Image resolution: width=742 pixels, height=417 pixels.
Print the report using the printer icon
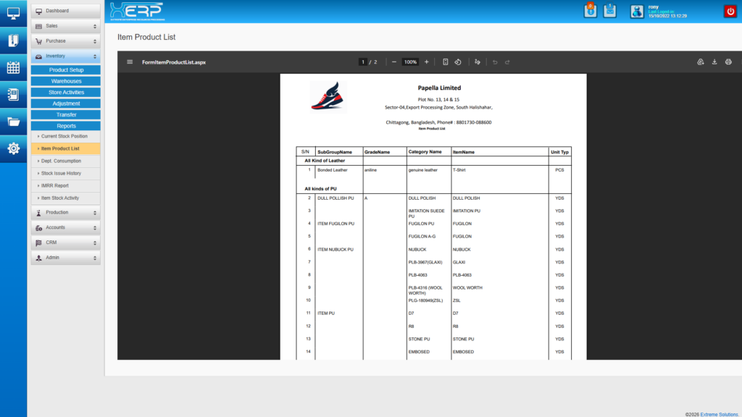[x=729, y=62]
